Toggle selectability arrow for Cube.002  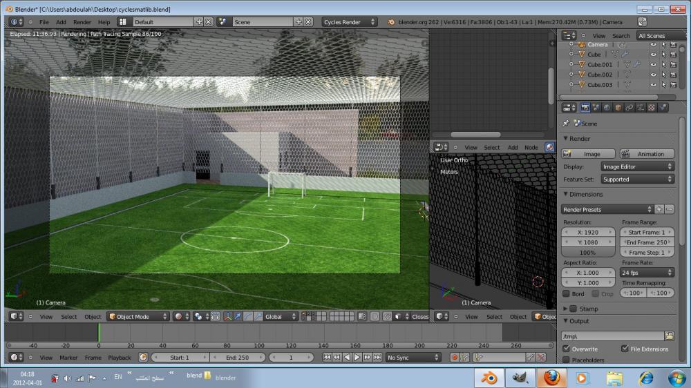[x=663, y=75]
